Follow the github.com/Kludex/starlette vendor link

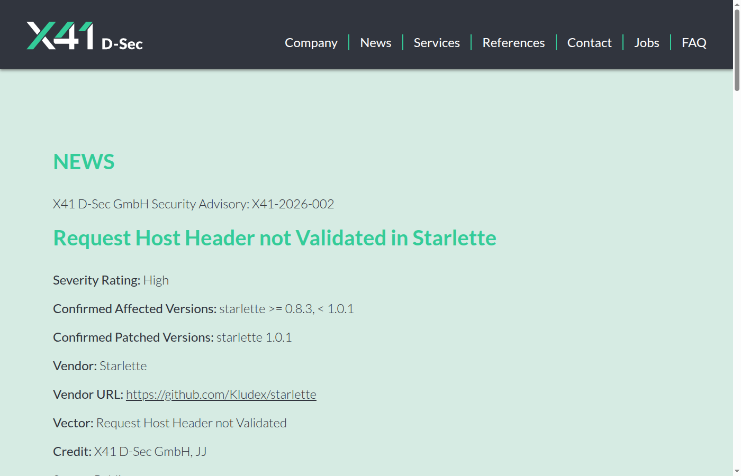pyautogui.click(x=221, y=395)
